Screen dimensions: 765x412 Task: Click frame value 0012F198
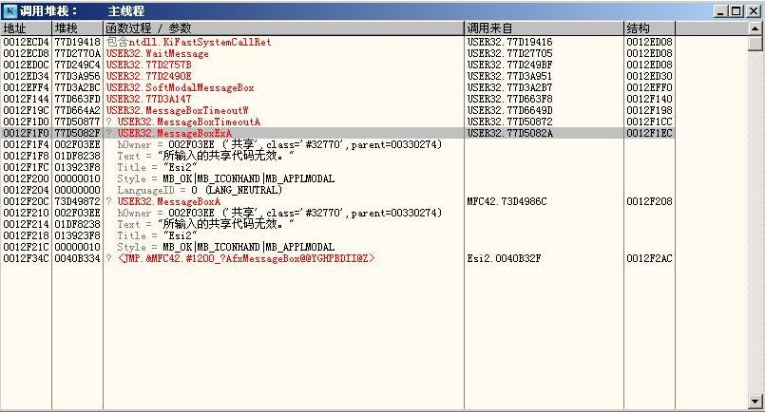[649, 110]
